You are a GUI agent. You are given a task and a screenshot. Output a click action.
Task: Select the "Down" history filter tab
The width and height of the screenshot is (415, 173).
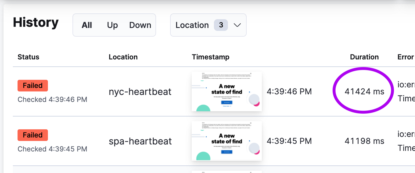pyautogui.click(x=140, y=25)
